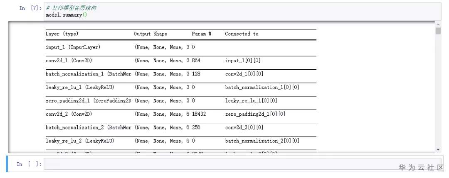Viewport: 449px width, 178px height.
Task: Click the model.summary() code line
Action: [x=67, y=15]
